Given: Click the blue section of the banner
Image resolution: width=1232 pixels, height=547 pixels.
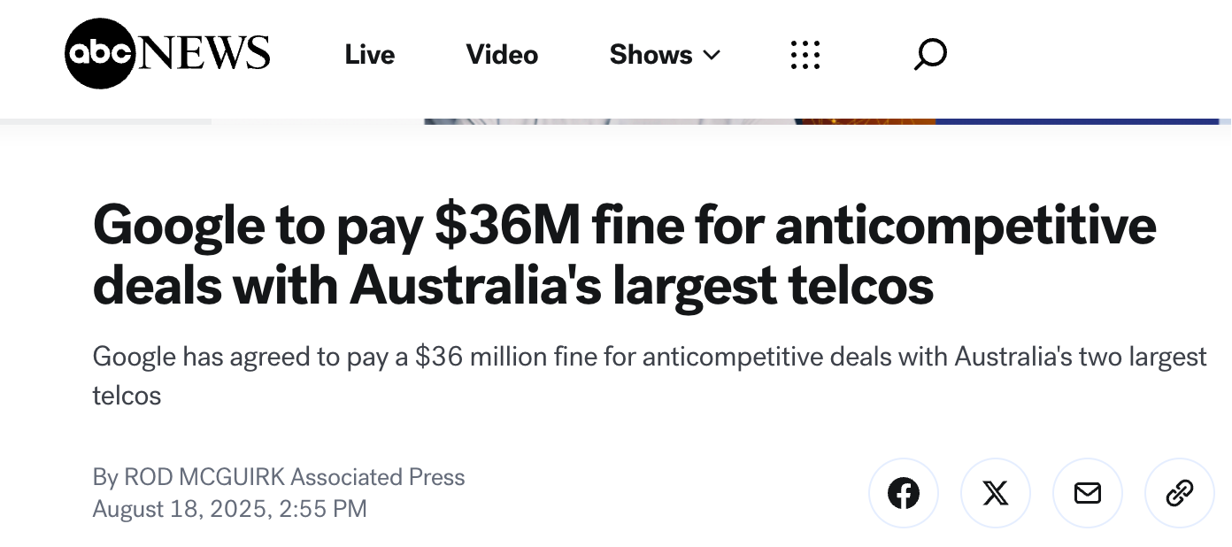Looking at the screenshot, I should tap(1080, 121).
